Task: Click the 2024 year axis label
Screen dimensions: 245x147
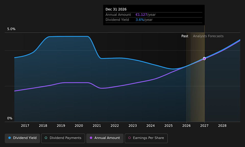Action: pos(151,125)
